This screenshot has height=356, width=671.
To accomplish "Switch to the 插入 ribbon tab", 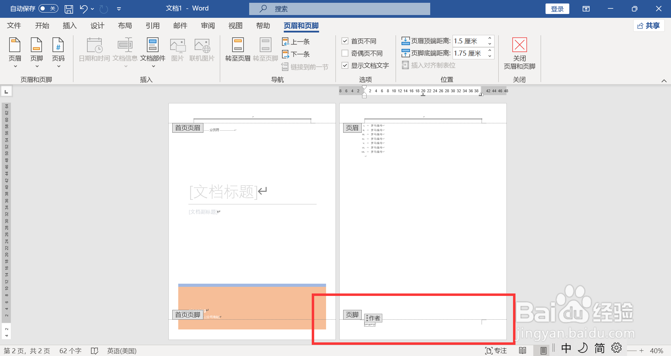I will coord(70,26).
